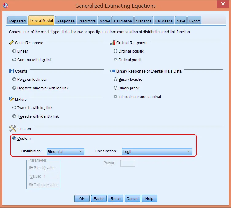Switch to the Repeated tab
Screen dimensions: 231x208
(18, 21)
